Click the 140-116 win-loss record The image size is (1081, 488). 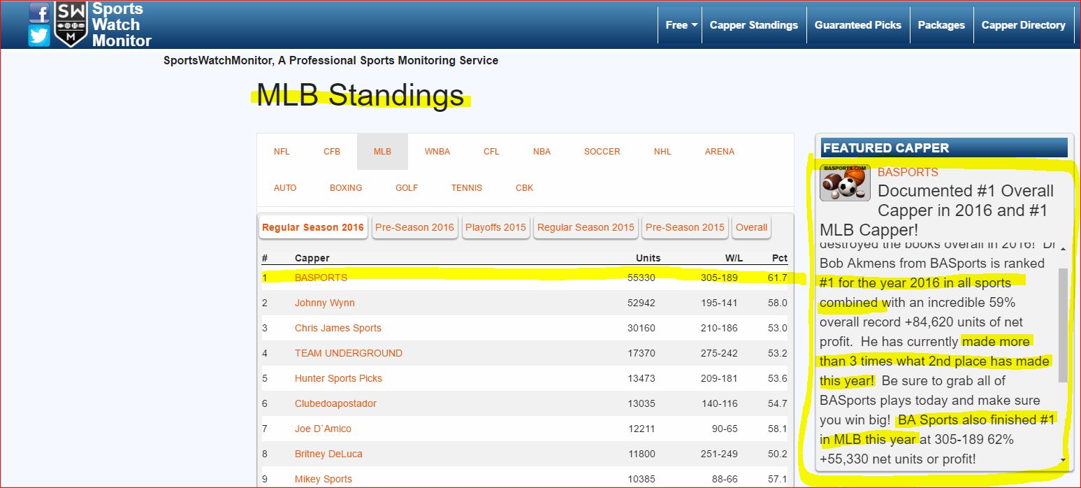719,403
